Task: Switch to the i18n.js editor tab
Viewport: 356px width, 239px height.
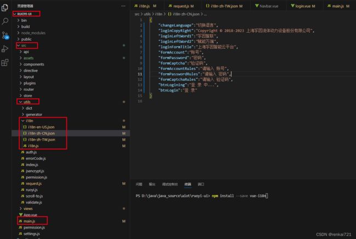Action: point(145,6)
